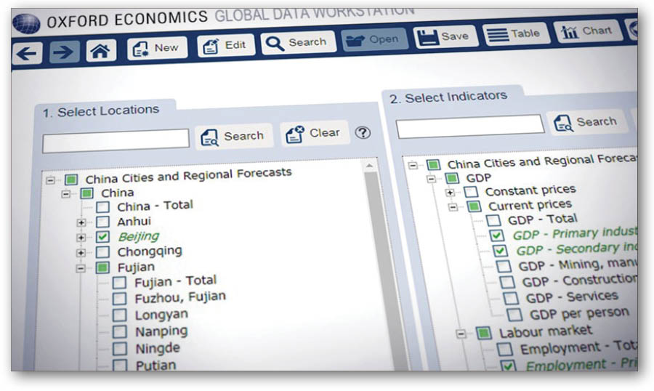Select the GDP per person label
The width and height of the screenshot is (654, 391).
579,313
